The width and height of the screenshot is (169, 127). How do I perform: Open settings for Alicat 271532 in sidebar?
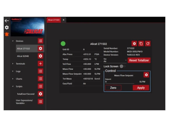(x=40, y=48)
